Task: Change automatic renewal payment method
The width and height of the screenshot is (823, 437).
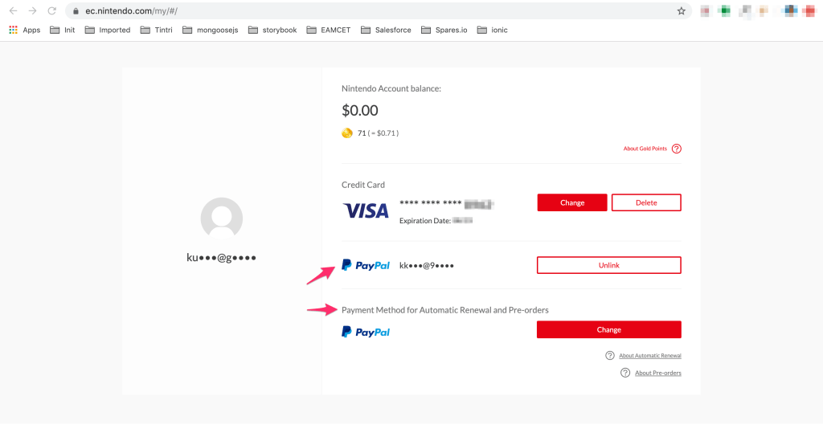Action: [x=608, y=329]
